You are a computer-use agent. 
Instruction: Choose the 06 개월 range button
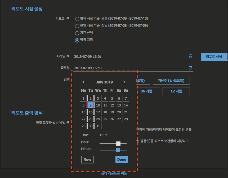[x=148, y=91]
